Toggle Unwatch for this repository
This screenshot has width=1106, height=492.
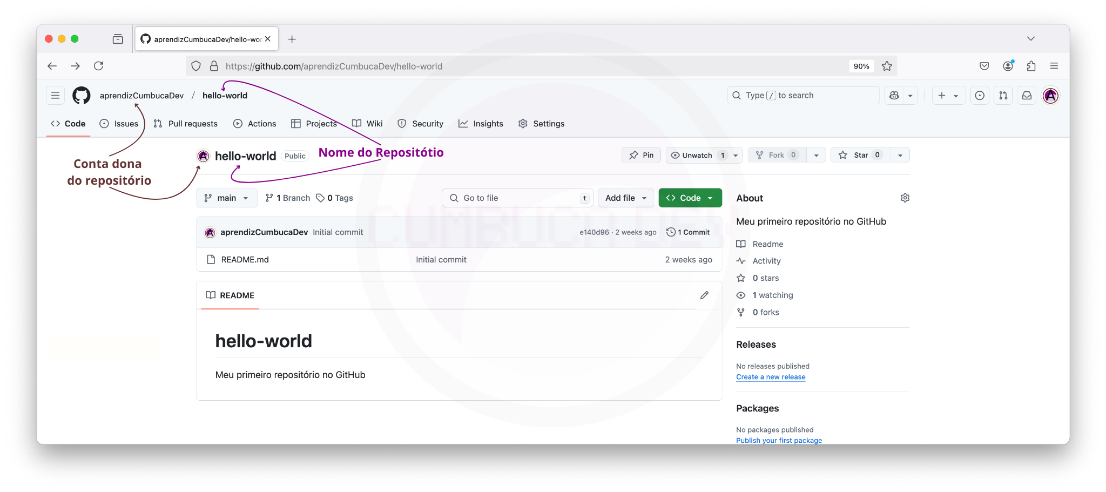pos(697,155)
